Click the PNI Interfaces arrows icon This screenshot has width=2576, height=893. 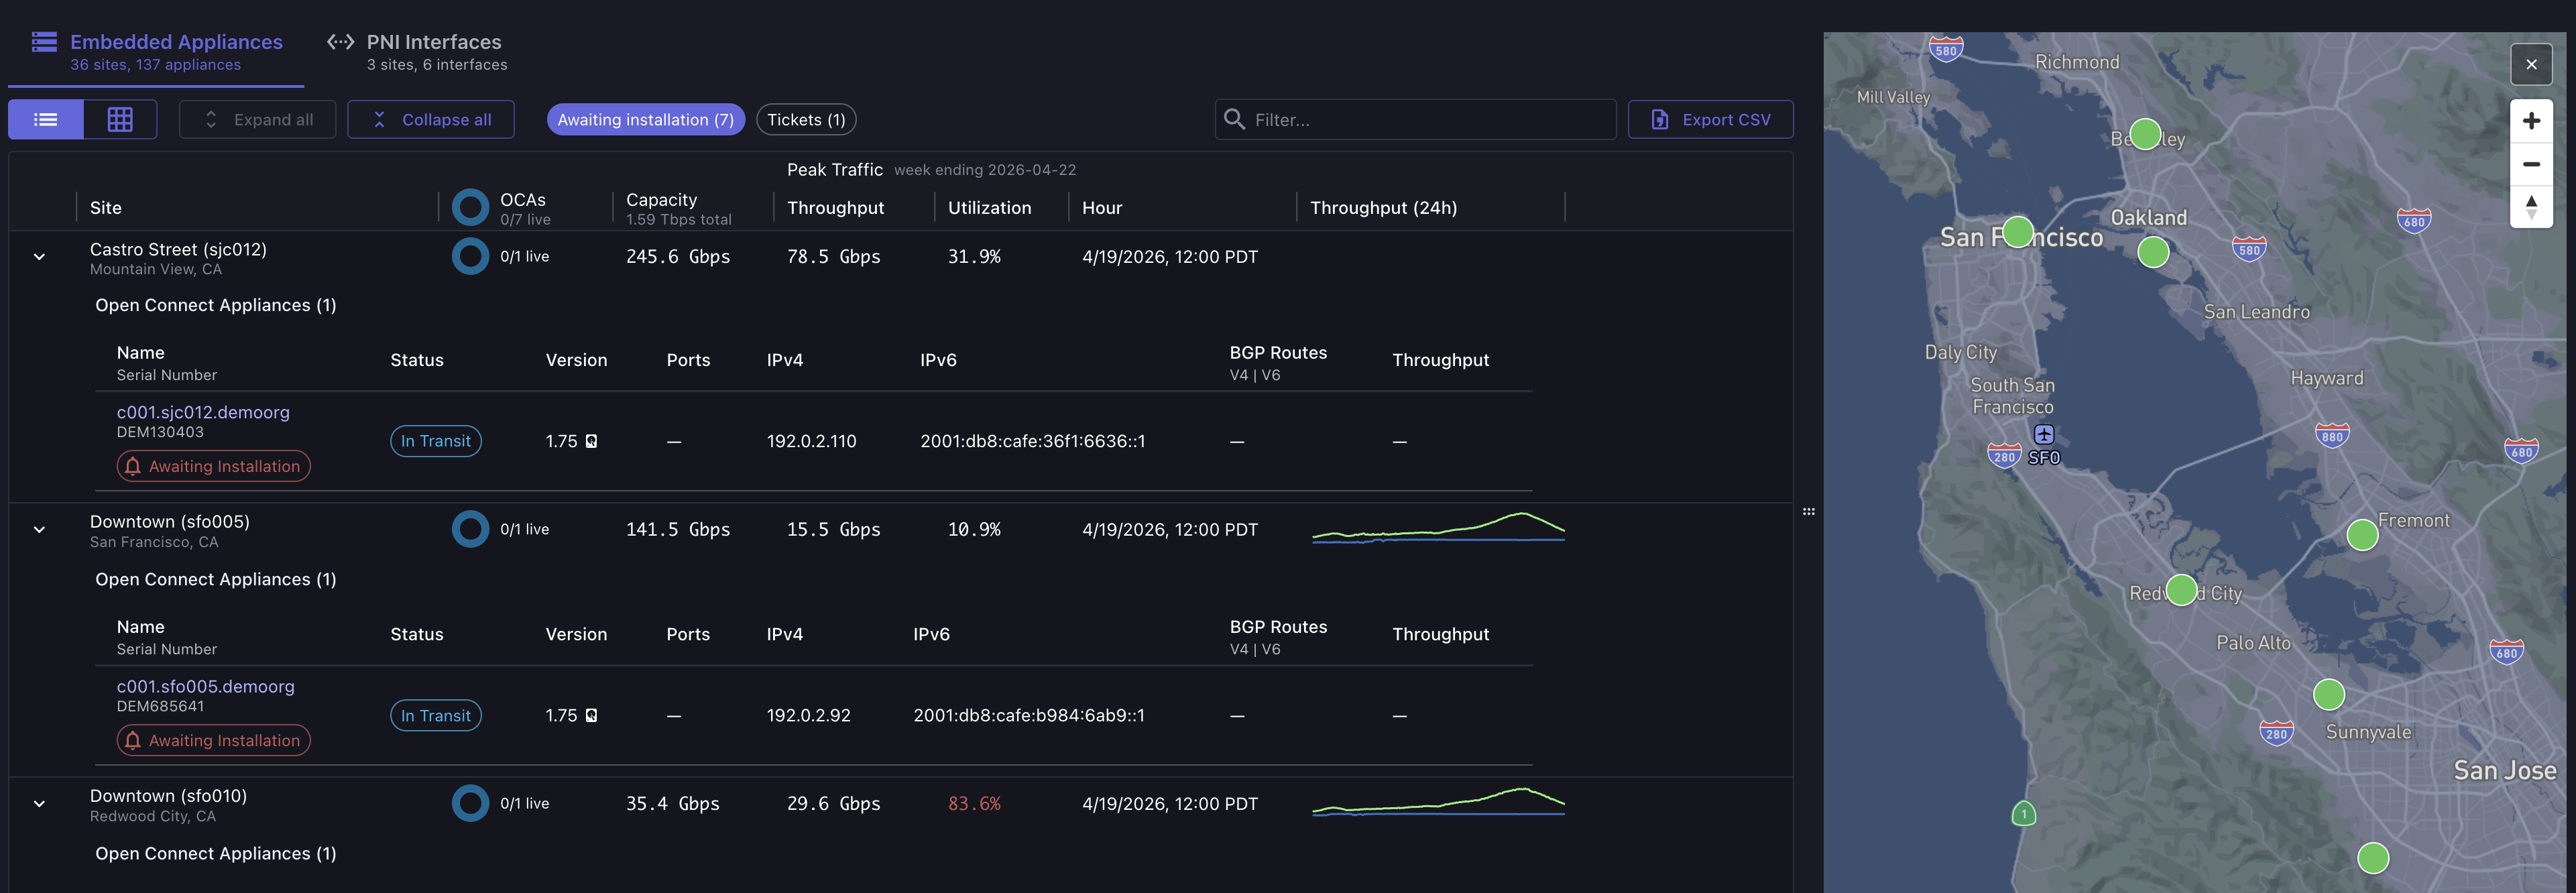(340, 42)
